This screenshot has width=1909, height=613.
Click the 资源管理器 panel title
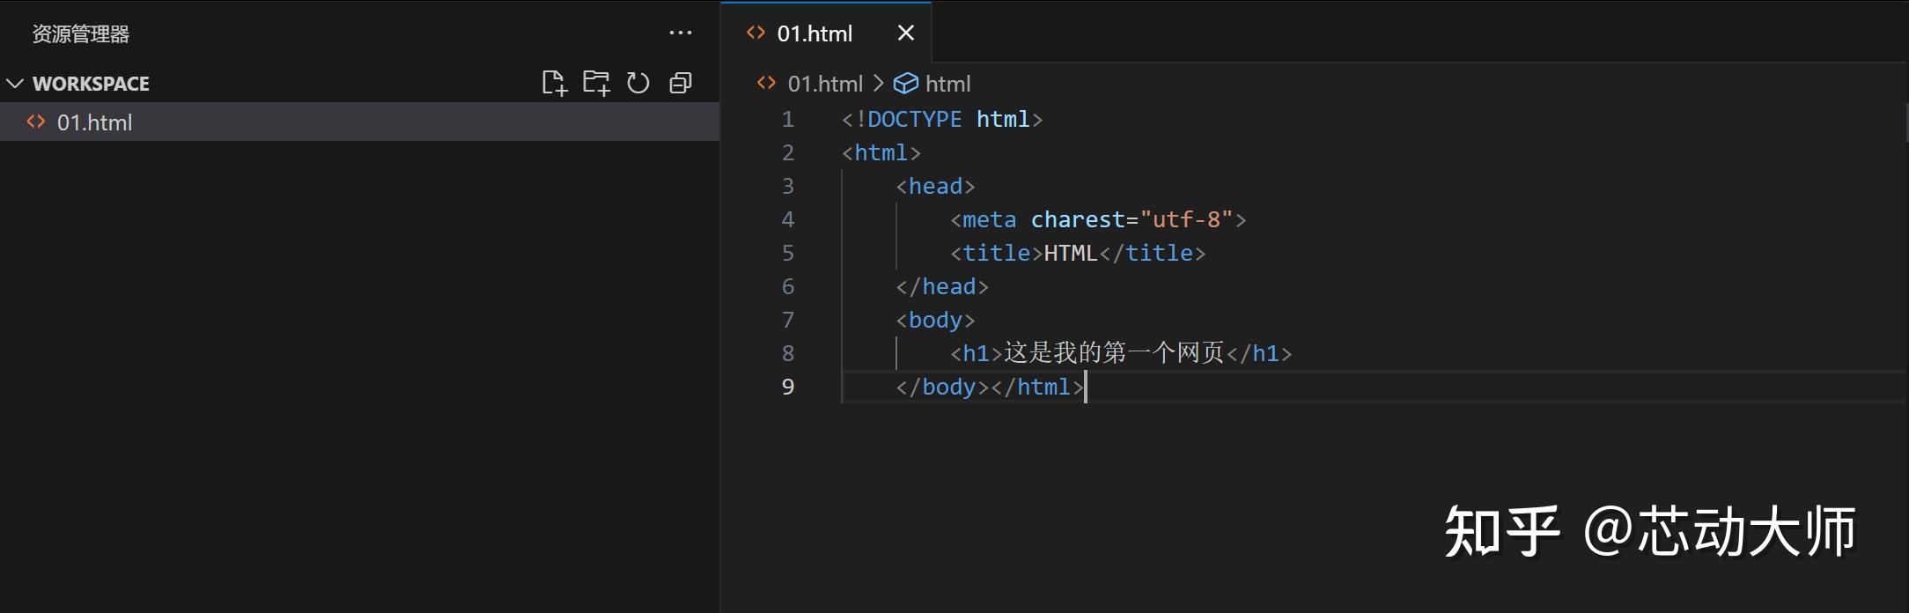[81, 33]
